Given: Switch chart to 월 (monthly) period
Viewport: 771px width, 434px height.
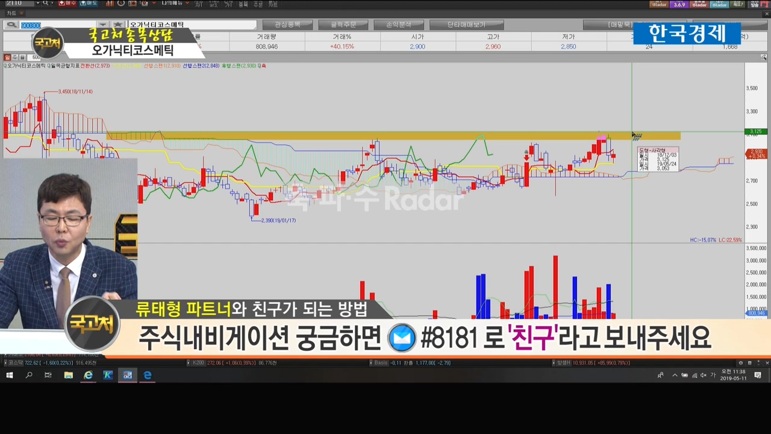Looking at the screenshot, I should click(22, 58).
